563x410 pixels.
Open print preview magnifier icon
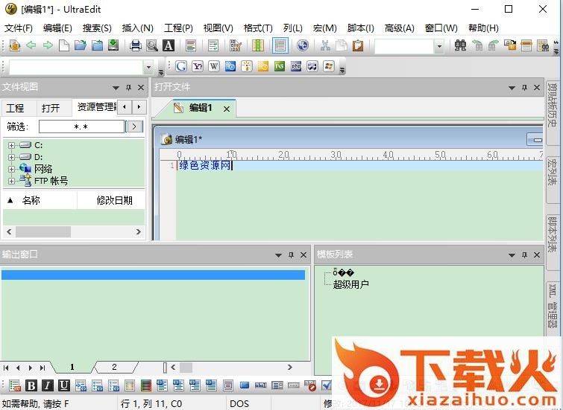click(x=152, y=45)
